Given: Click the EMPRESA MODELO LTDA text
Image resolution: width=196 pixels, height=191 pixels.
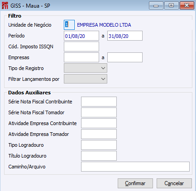Looking at the screenshot, I should pos(104,25).
